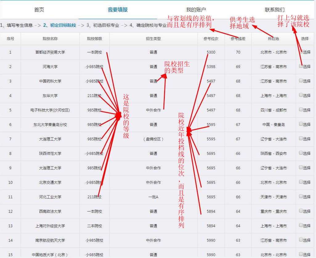Click the 参考位次 column header
Image resolution: width=316 pixels, height=258 pixels.
pyautogui.click(x=211, y=39)
